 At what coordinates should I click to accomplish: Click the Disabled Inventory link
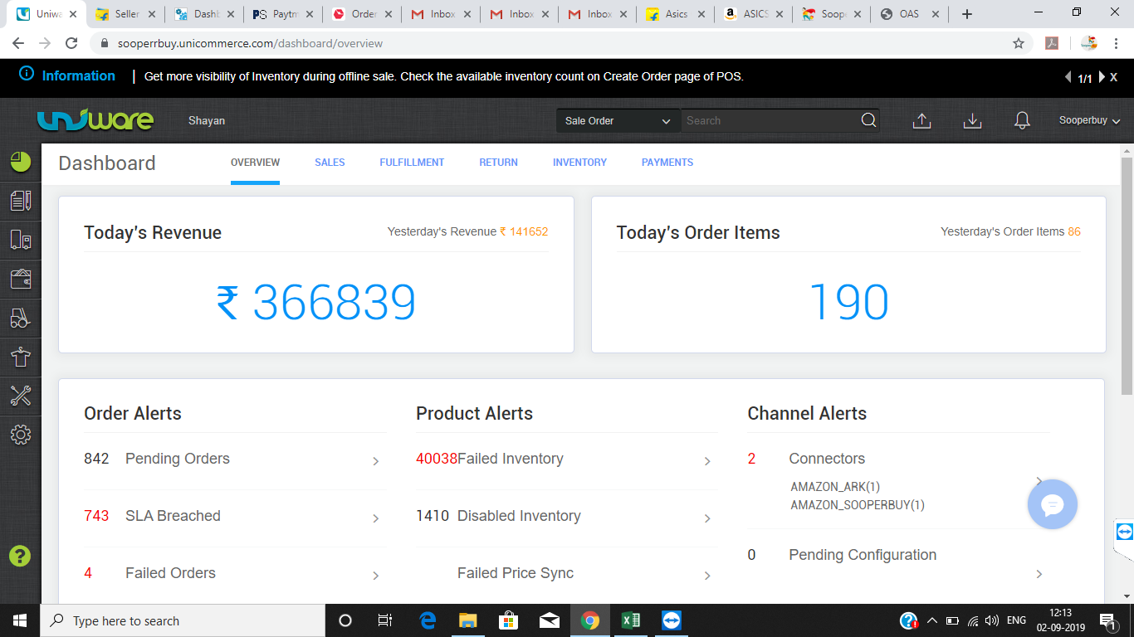click(519, 516)
